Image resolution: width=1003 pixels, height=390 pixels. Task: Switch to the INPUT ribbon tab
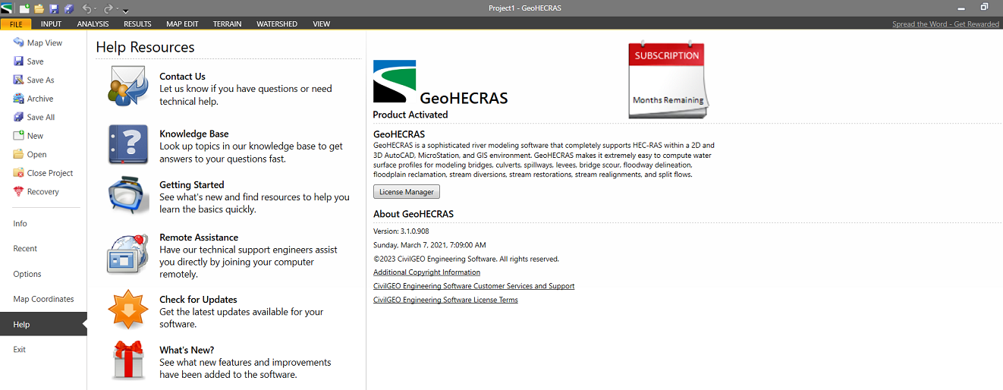pyautogui.click(x=52, y=24)
